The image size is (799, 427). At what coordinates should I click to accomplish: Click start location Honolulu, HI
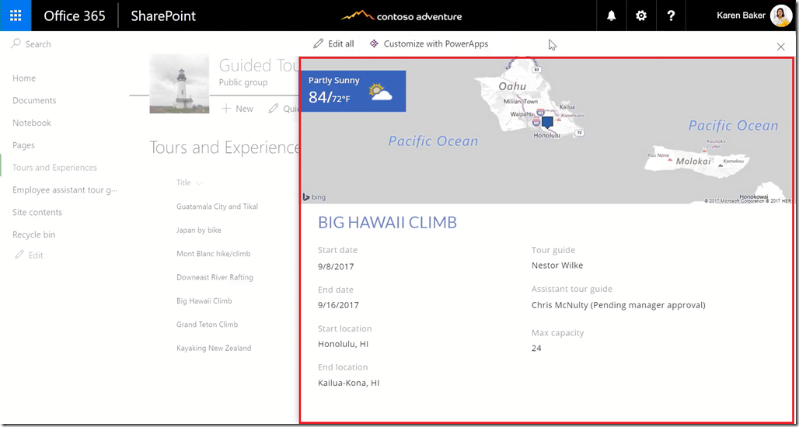tap(343, 344)
